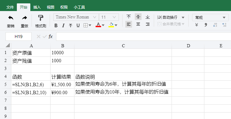Click the undo (撤销) arrow icon

click(11, 18)
